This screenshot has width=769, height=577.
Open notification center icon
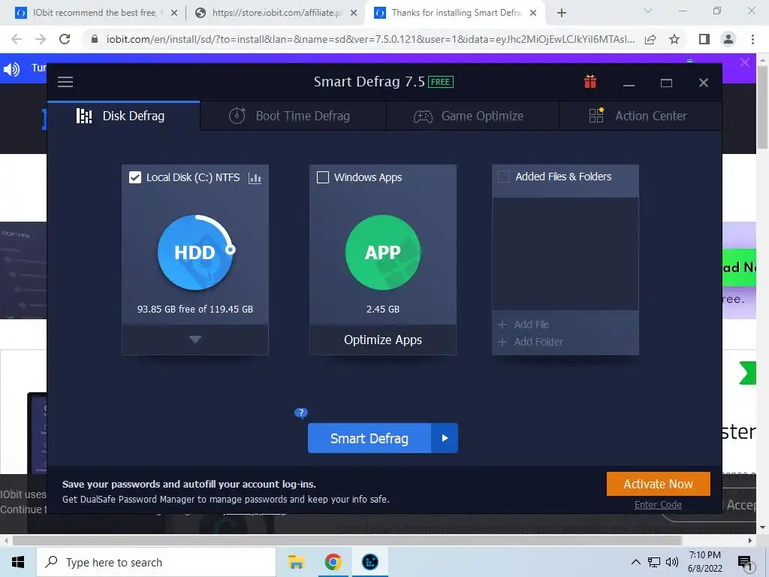pos(745,563)
